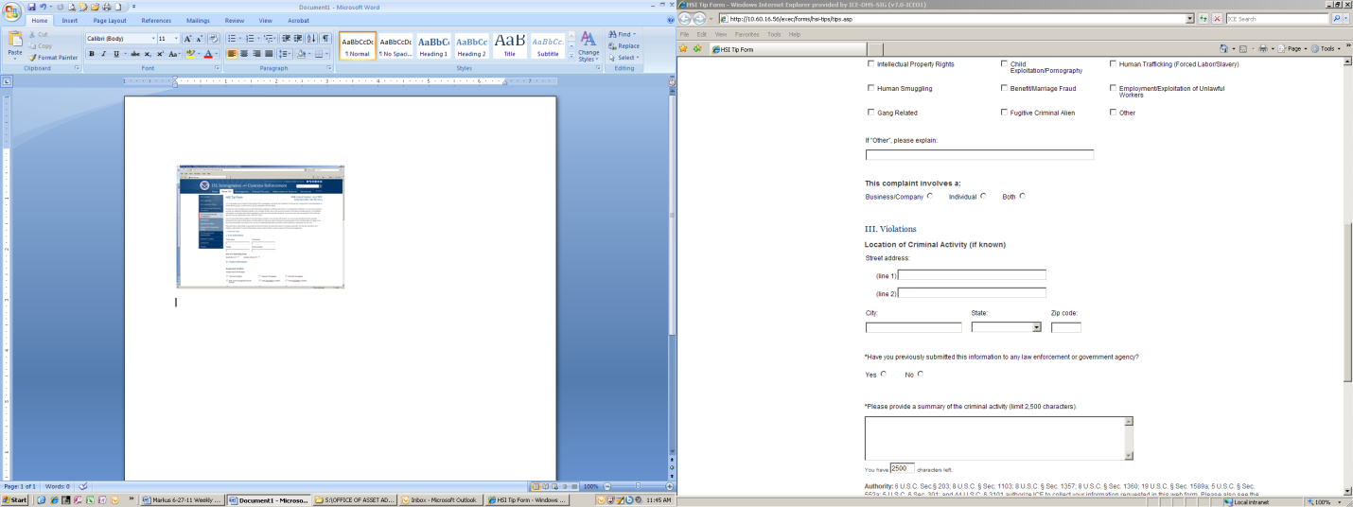Decrease paragraph indent in Word
Viewport: 1353px width, 507px height.
[x=287, y=39]
